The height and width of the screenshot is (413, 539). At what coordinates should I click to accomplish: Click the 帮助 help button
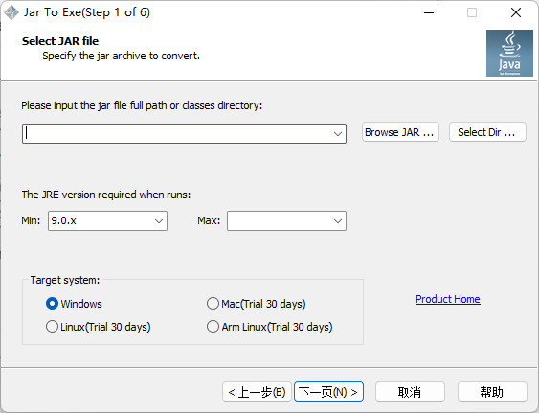(492, 392)
